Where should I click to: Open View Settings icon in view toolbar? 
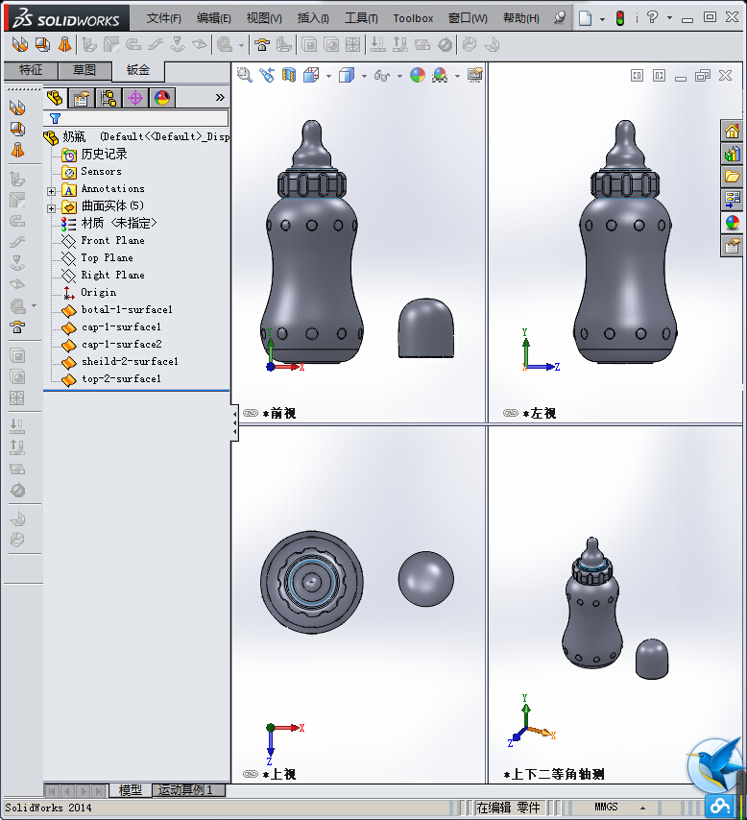tap(475, 75)
